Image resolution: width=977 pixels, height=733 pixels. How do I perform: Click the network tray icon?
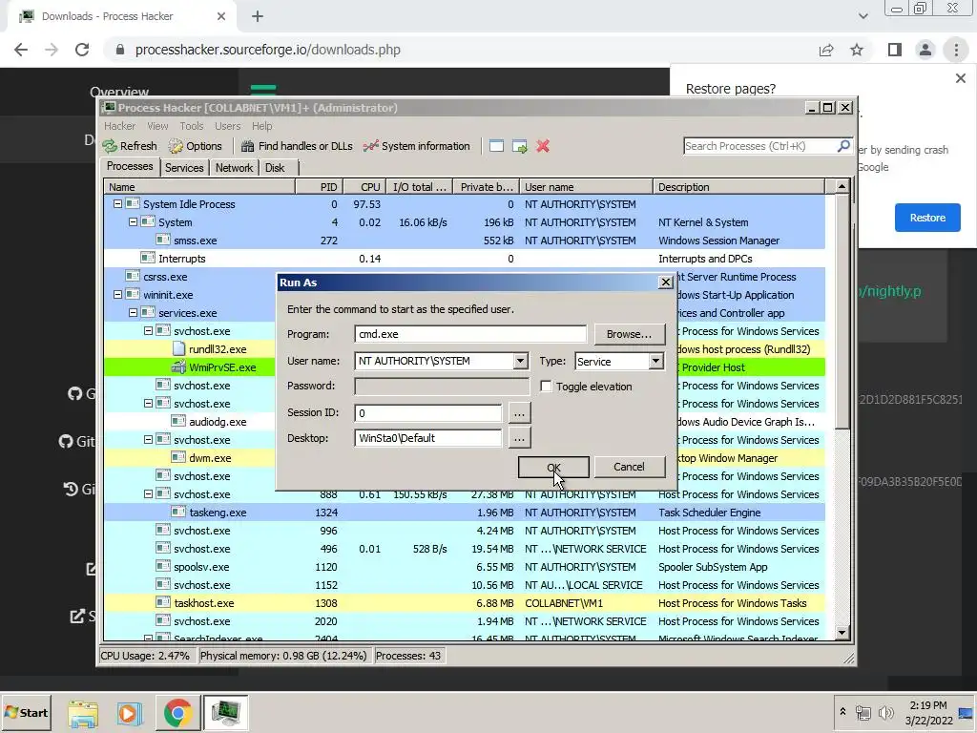[x=863, y=712]
